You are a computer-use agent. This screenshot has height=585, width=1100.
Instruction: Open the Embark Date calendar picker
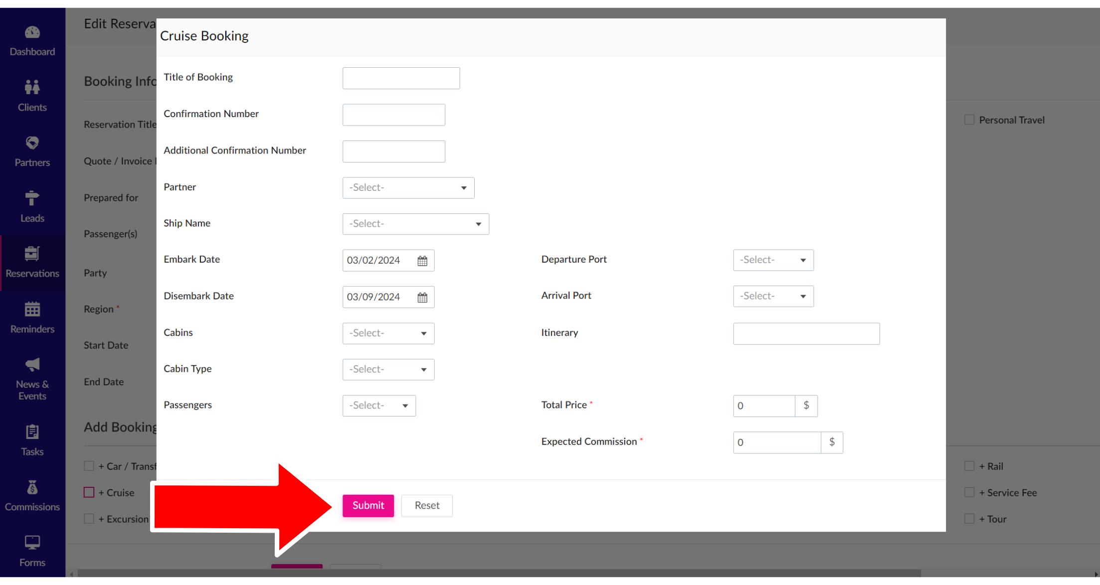click(x=422, y=261)
